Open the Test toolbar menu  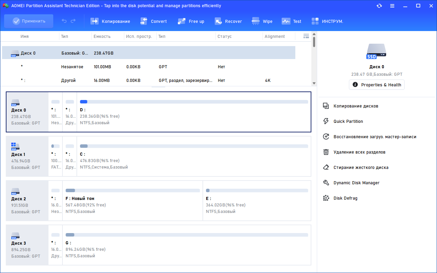292,21
